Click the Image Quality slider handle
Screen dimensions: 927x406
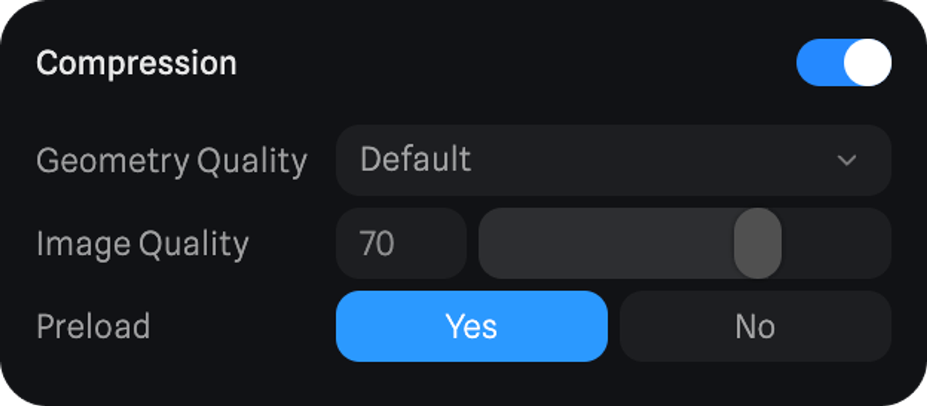pyautogui.click(x=757, y=243)
